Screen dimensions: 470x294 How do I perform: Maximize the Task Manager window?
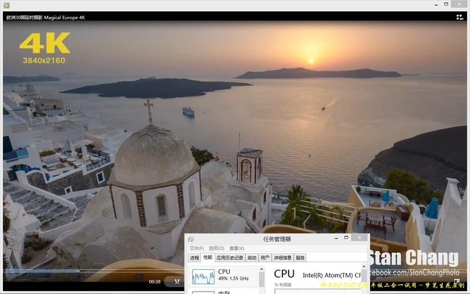click(x=346, y=238)
